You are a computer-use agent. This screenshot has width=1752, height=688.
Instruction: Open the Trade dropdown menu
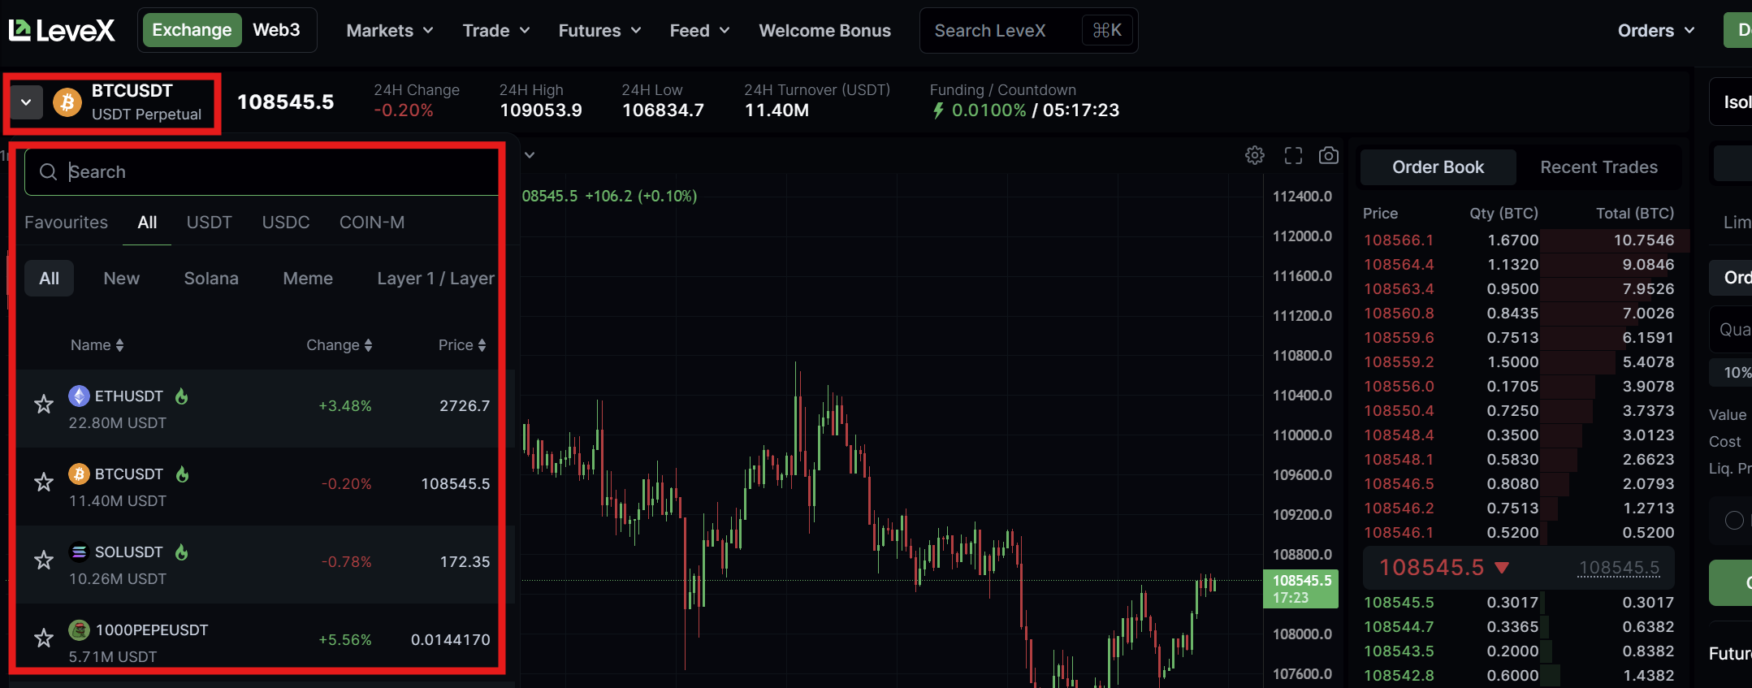pyautogui.click(x=496, y=30)
